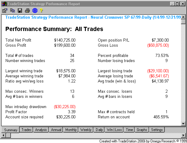Viewport: 187px width, 143px height.
Task: Save the report with floppy disk icon
Action: pyautogui.click(x=20, y=11)
